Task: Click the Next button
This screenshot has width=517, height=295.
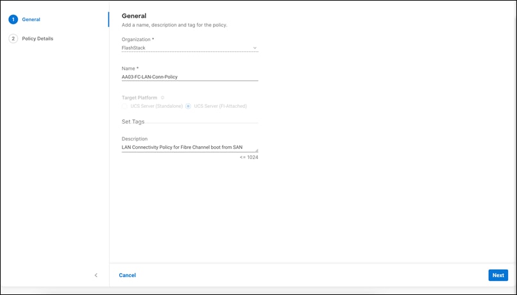Action: (x=498, y=275)
